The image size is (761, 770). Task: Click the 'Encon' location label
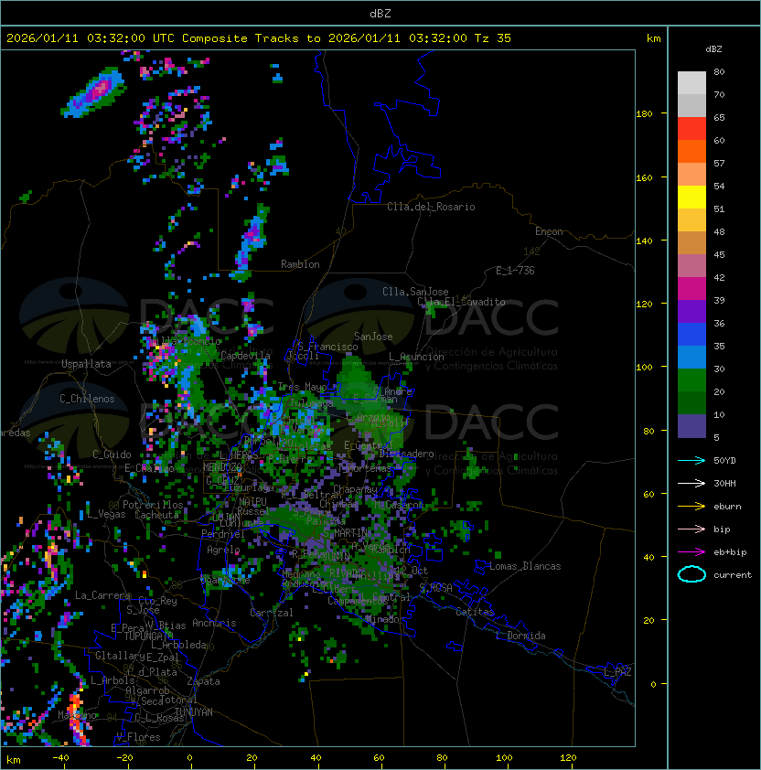tap(549, 231)
